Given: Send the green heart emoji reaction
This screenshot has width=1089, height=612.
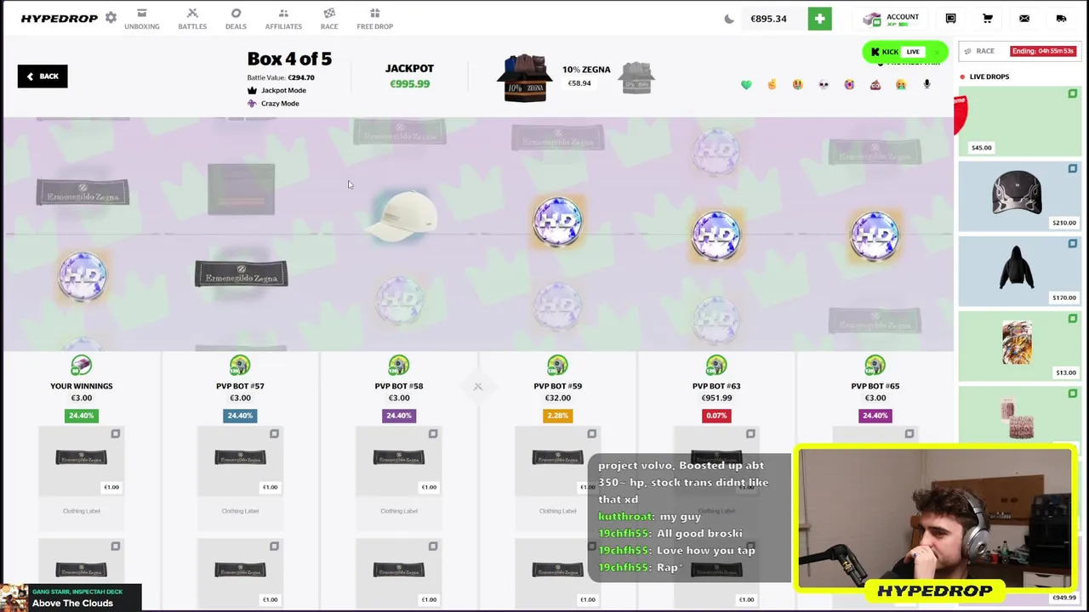Looking at the screenshot, I should pos(746,84).
